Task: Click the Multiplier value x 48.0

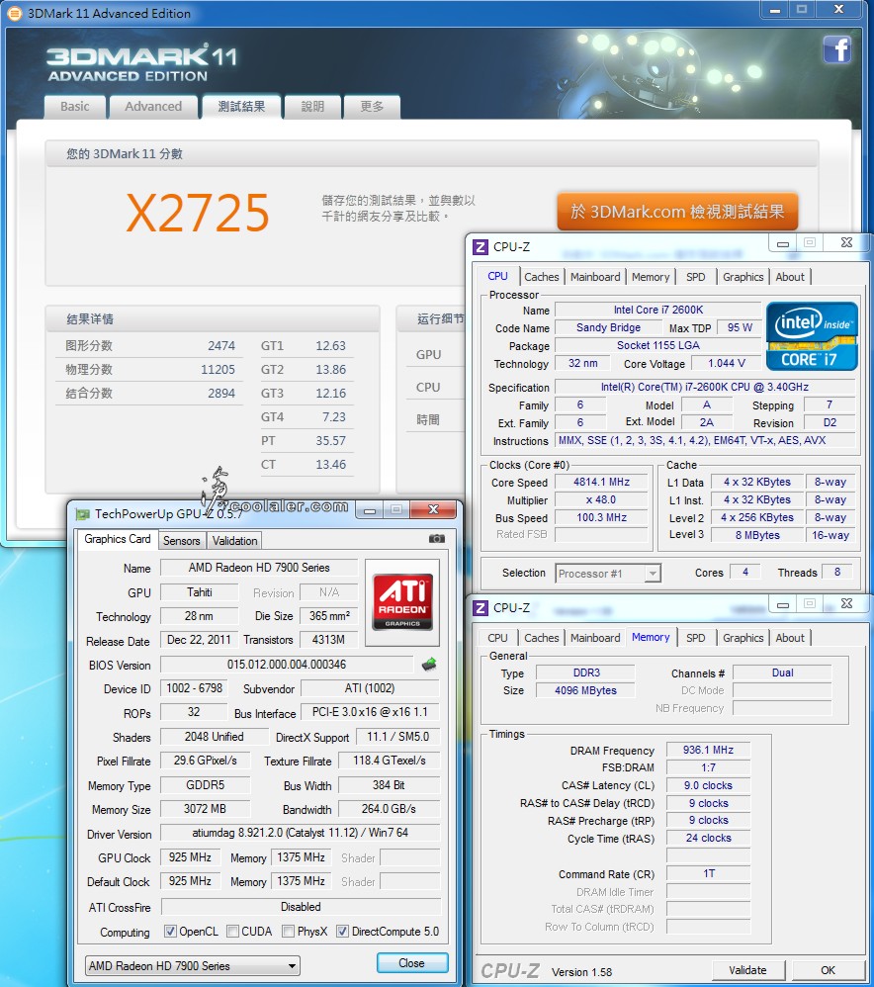Action: pyautogui.click(x=601, y=499)
